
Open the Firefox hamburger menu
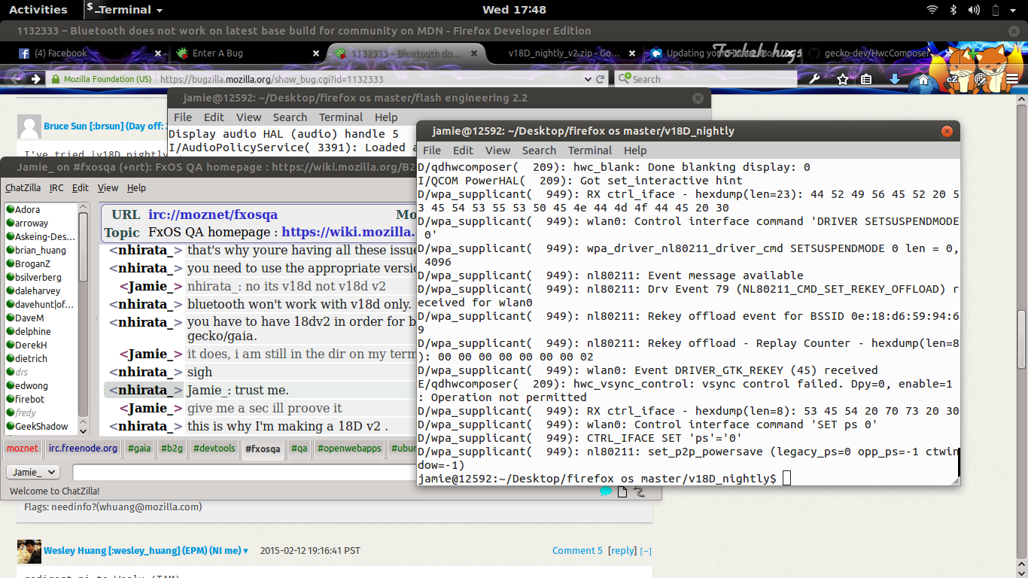[x=1013, y=79]
